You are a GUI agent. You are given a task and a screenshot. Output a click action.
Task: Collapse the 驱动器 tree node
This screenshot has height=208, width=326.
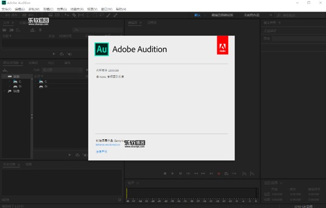pos(4,77)
